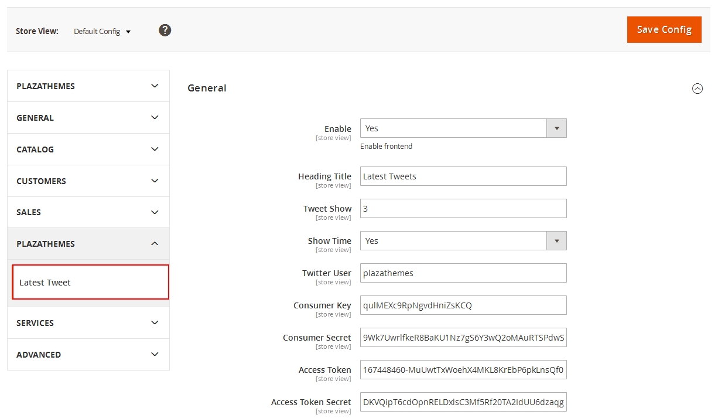Collapse the General section circle icon
The height and width of the screenshot is (418, 718).
(697, 89)
